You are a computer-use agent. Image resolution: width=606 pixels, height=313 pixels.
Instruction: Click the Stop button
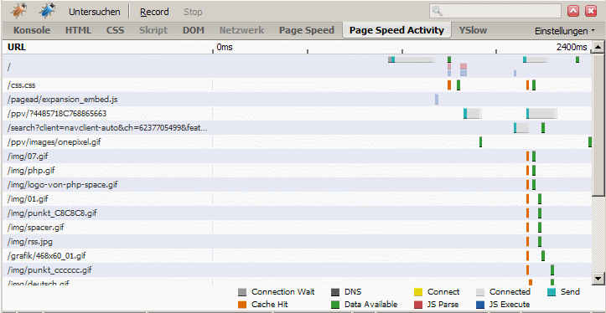pyautogui.click(x=193, y=12)
